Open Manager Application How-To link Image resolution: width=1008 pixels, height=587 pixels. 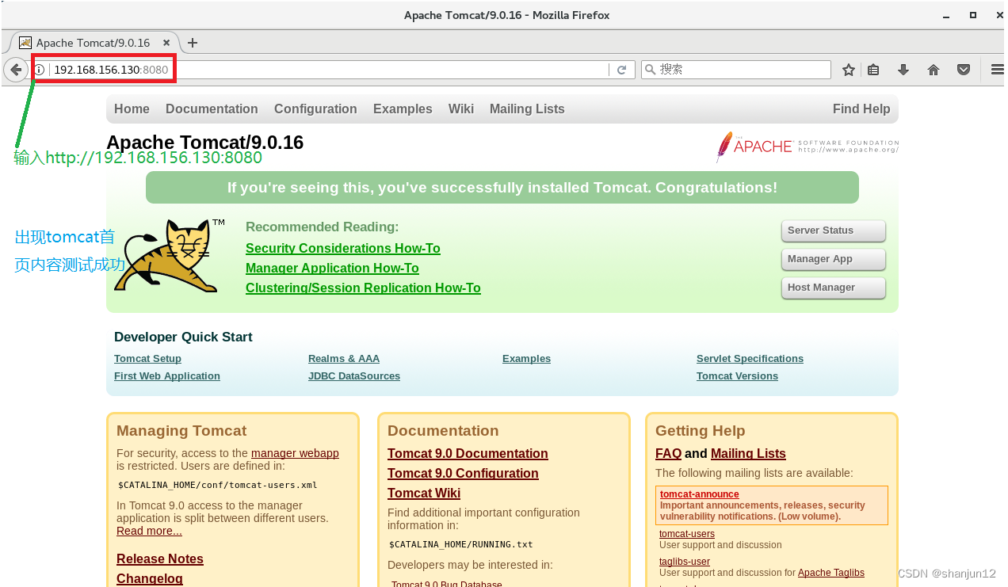(x=332, y=269)
